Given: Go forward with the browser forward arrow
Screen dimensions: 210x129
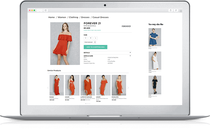Looking at the screenshot, I should pyautogui.click(x=41, y=10).
